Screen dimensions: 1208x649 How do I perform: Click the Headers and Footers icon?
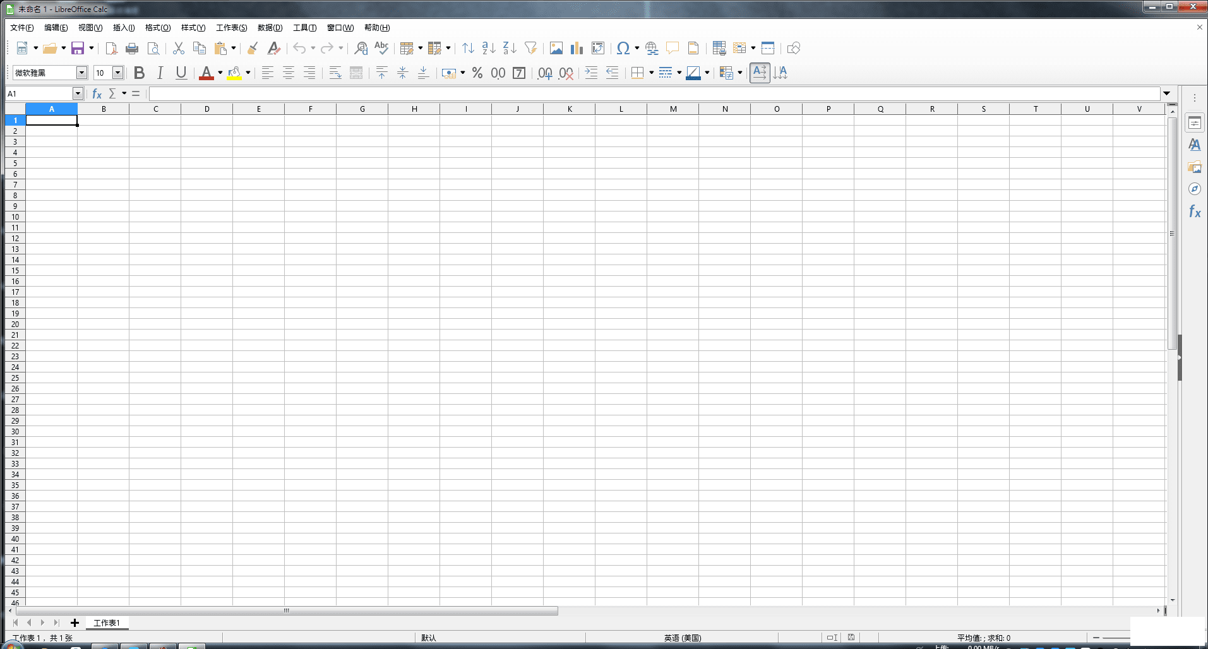click(693, 48)
